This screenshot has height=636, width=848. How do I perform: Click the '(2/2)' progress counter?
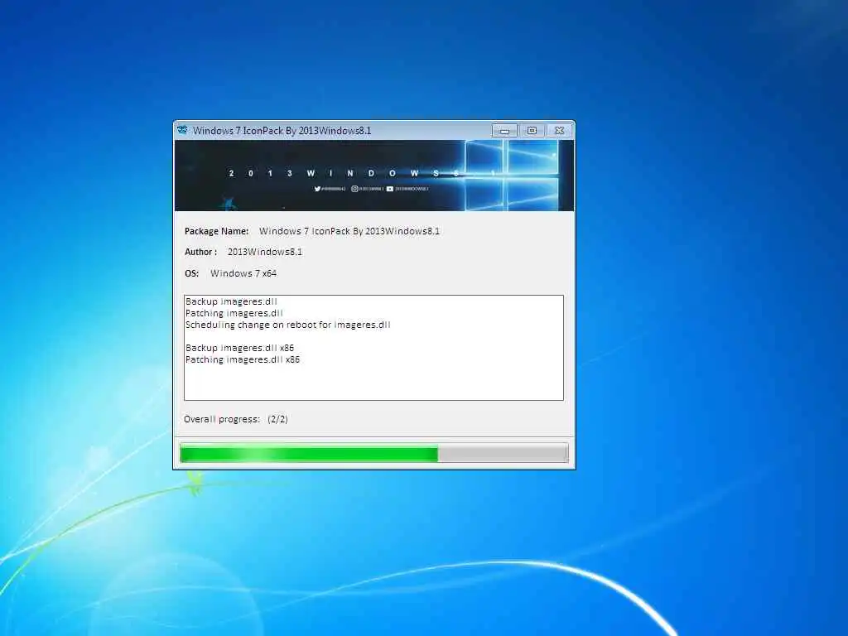pyautogui.click(x=277, y=419)
